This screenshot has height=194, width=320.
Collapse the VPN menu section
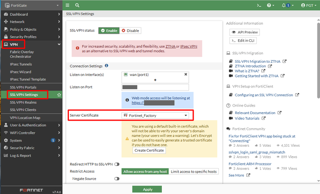click(x=31, y=44)
